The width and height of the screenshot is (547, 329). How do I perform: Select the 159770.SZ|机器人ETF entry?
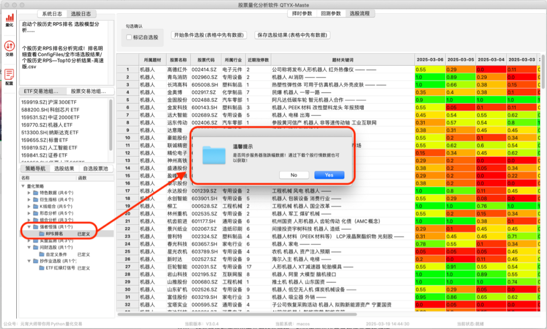(x=47, y=125)
